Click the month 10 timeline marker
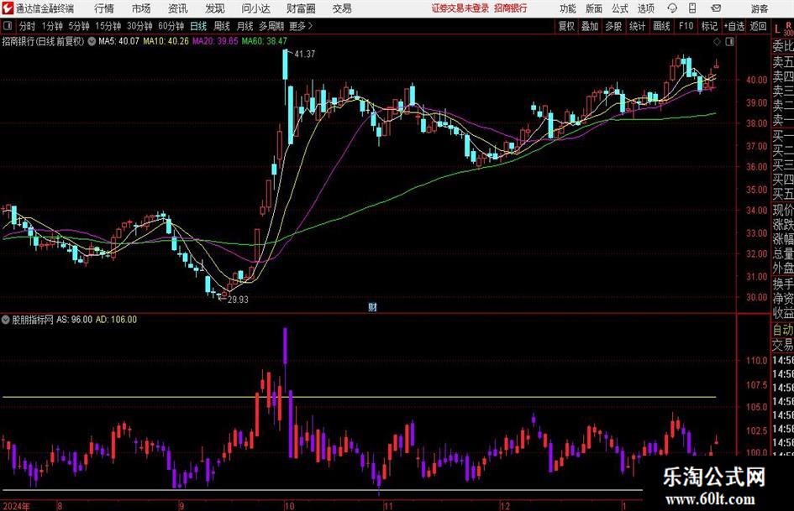This screenshot has width=794, height=511. tap(289, 506)
